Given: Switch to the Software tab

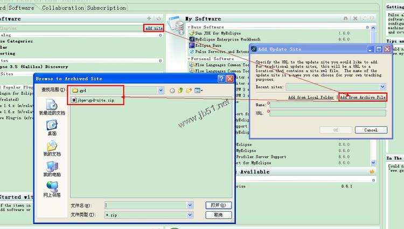Looking at the screenshot, I should tap(21, 8).
